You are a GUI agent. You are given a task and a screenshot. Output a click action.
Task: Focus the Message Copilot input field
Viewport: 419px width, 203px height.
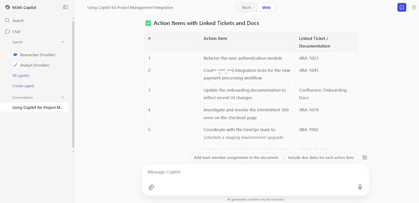tap(255, 172)
